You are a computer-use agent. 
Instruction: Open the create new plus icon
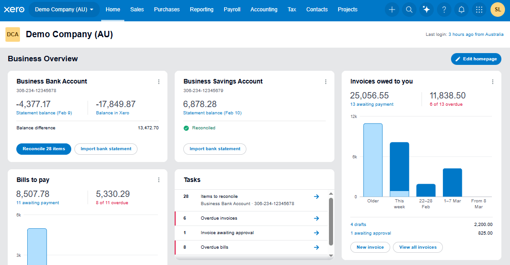392,10
